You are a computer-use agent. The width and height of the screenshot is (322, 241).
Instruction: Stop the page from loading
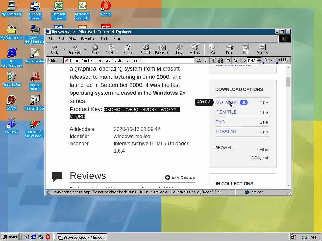tap(95, 49)
